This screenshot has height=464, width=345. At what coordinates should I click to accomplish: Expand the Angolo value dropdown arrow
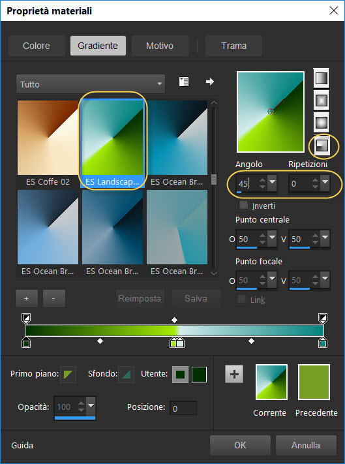[x=272, y=181]
